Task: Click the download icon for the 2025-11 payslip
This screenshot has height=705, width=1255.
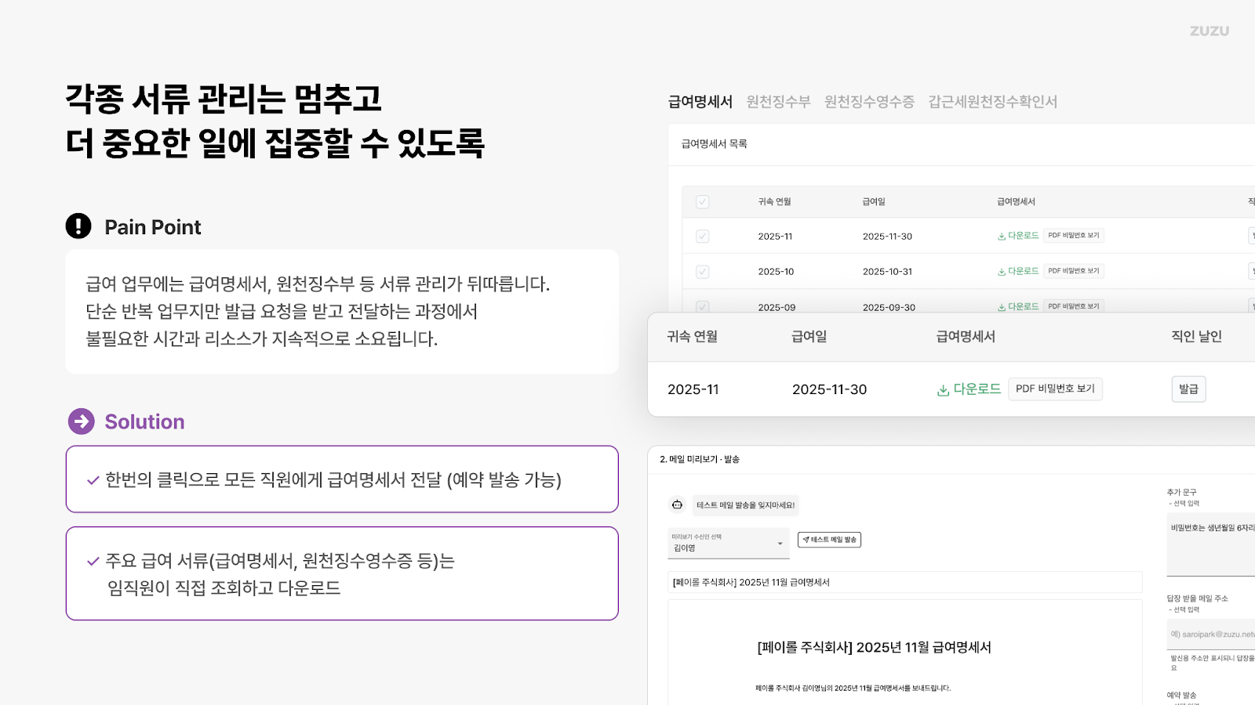Action: 1001,235
